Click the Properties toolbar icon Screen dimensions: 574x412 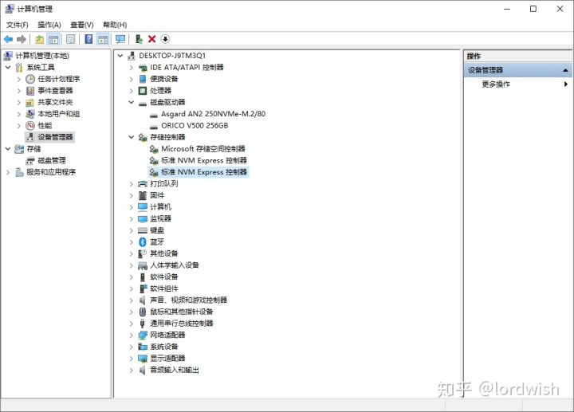[x=71, y=39]
